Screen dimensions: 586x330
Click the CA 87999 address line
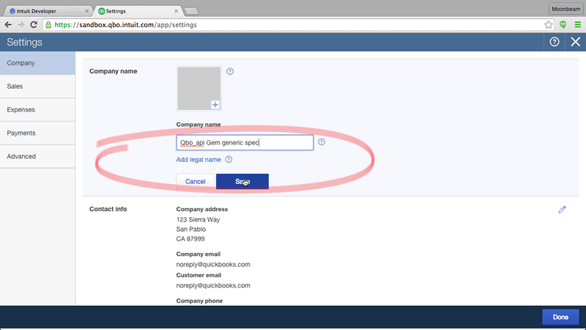click(x=190, y=239)
